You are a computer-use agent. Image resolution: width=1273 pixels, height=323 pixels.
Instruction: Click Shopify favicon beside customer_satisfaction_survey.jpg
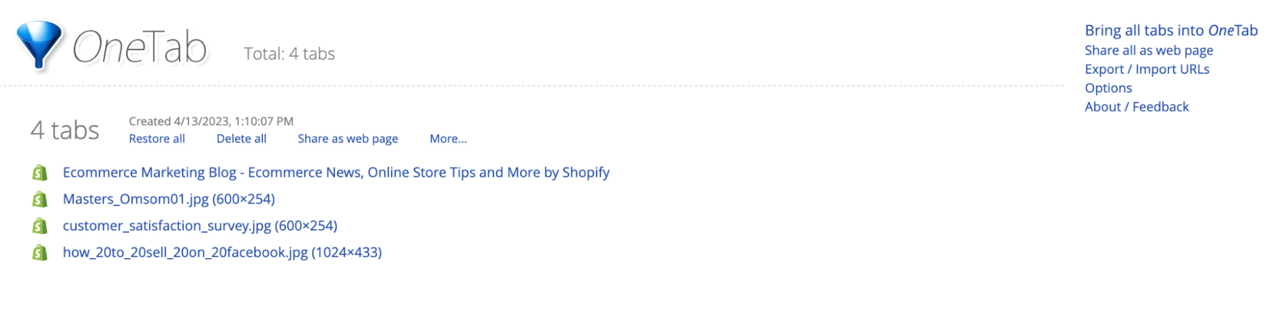[39, 226]
